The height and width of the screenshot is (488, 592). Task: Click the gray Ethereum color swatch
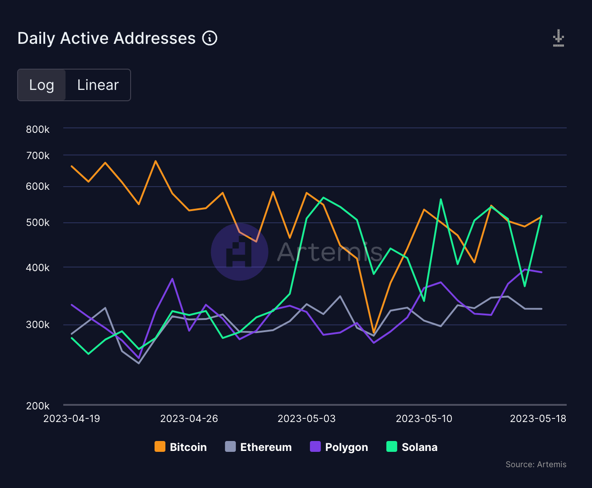pos(230,447)
